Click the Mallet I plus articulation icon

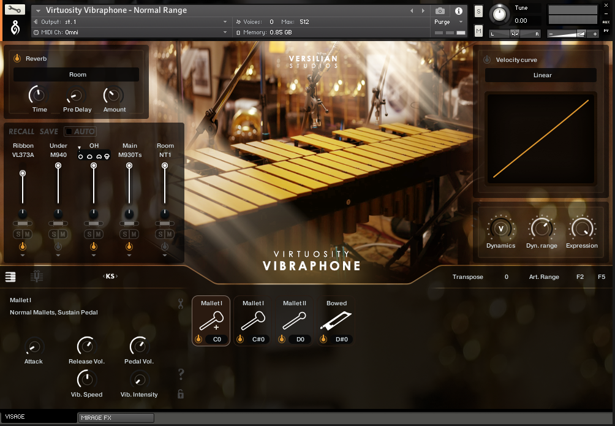tap(211, 321)
